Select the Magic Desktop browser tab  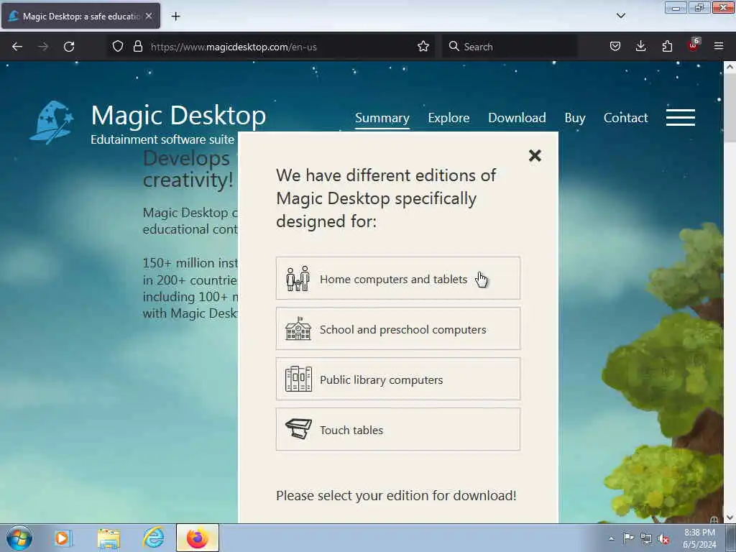point(80,16)
